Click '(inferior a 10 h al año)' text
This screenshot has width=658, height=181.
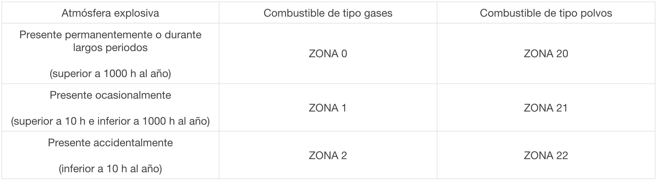[110, 169]
